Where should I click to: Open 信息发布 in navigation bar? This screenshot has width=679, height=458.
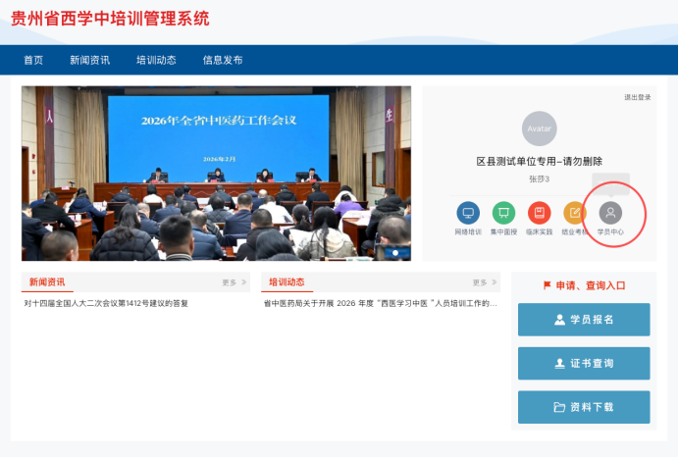[x=223, y=60]
